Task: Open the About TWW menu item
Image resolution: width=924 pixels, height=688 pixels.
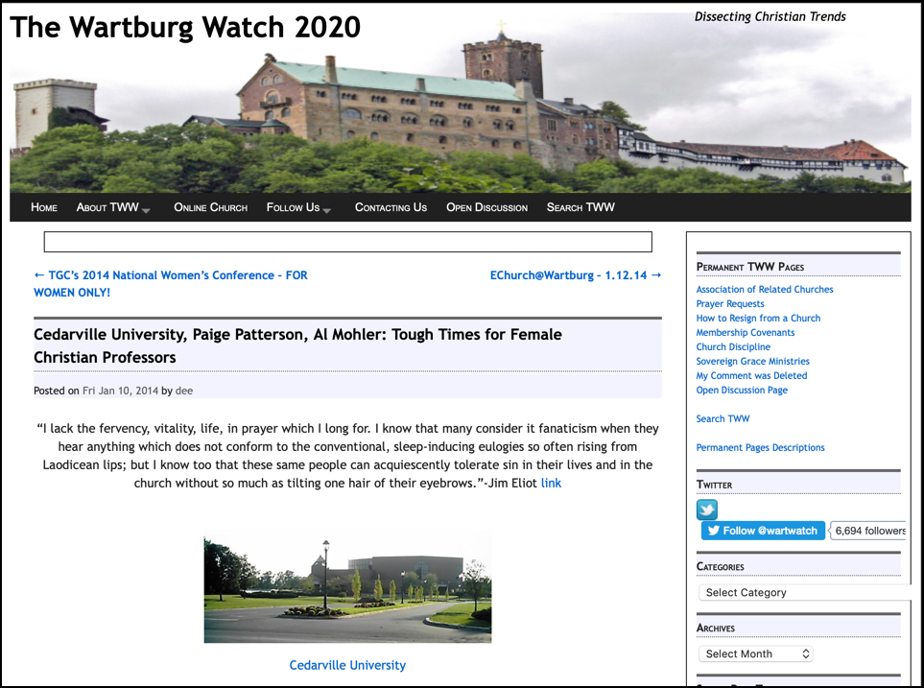Action: 107,207
